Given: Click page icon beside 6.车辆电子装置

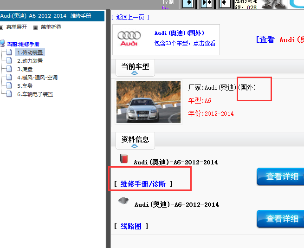Looking at the screenshot, I should (9, 94).
